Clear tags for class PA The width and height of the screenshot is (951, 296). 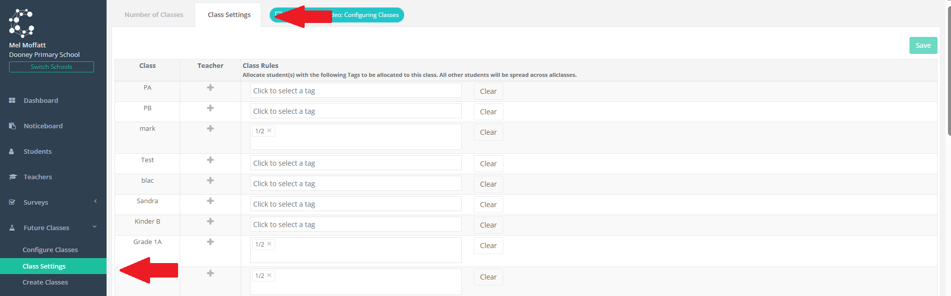(x=488, y=91)
